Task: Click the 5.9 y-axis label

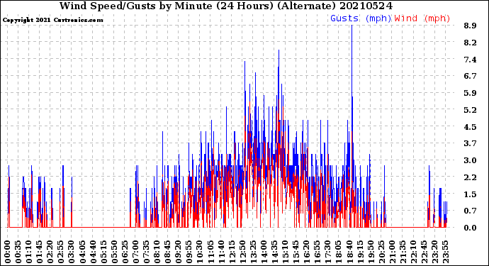Action: click(x=471, y=93)
